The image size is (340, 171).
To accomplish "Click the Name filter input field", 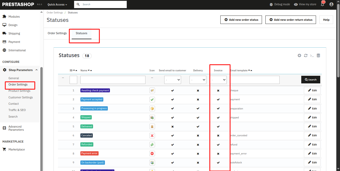I will 113,80.
